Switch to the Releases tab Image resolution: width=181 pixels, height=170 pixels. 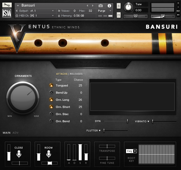(76, 74)
